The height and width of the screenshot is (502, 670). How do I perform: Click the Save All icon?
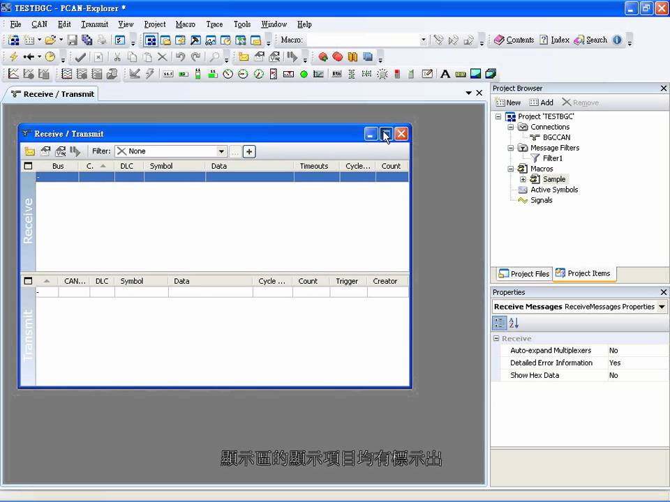[x=87, y=40]
